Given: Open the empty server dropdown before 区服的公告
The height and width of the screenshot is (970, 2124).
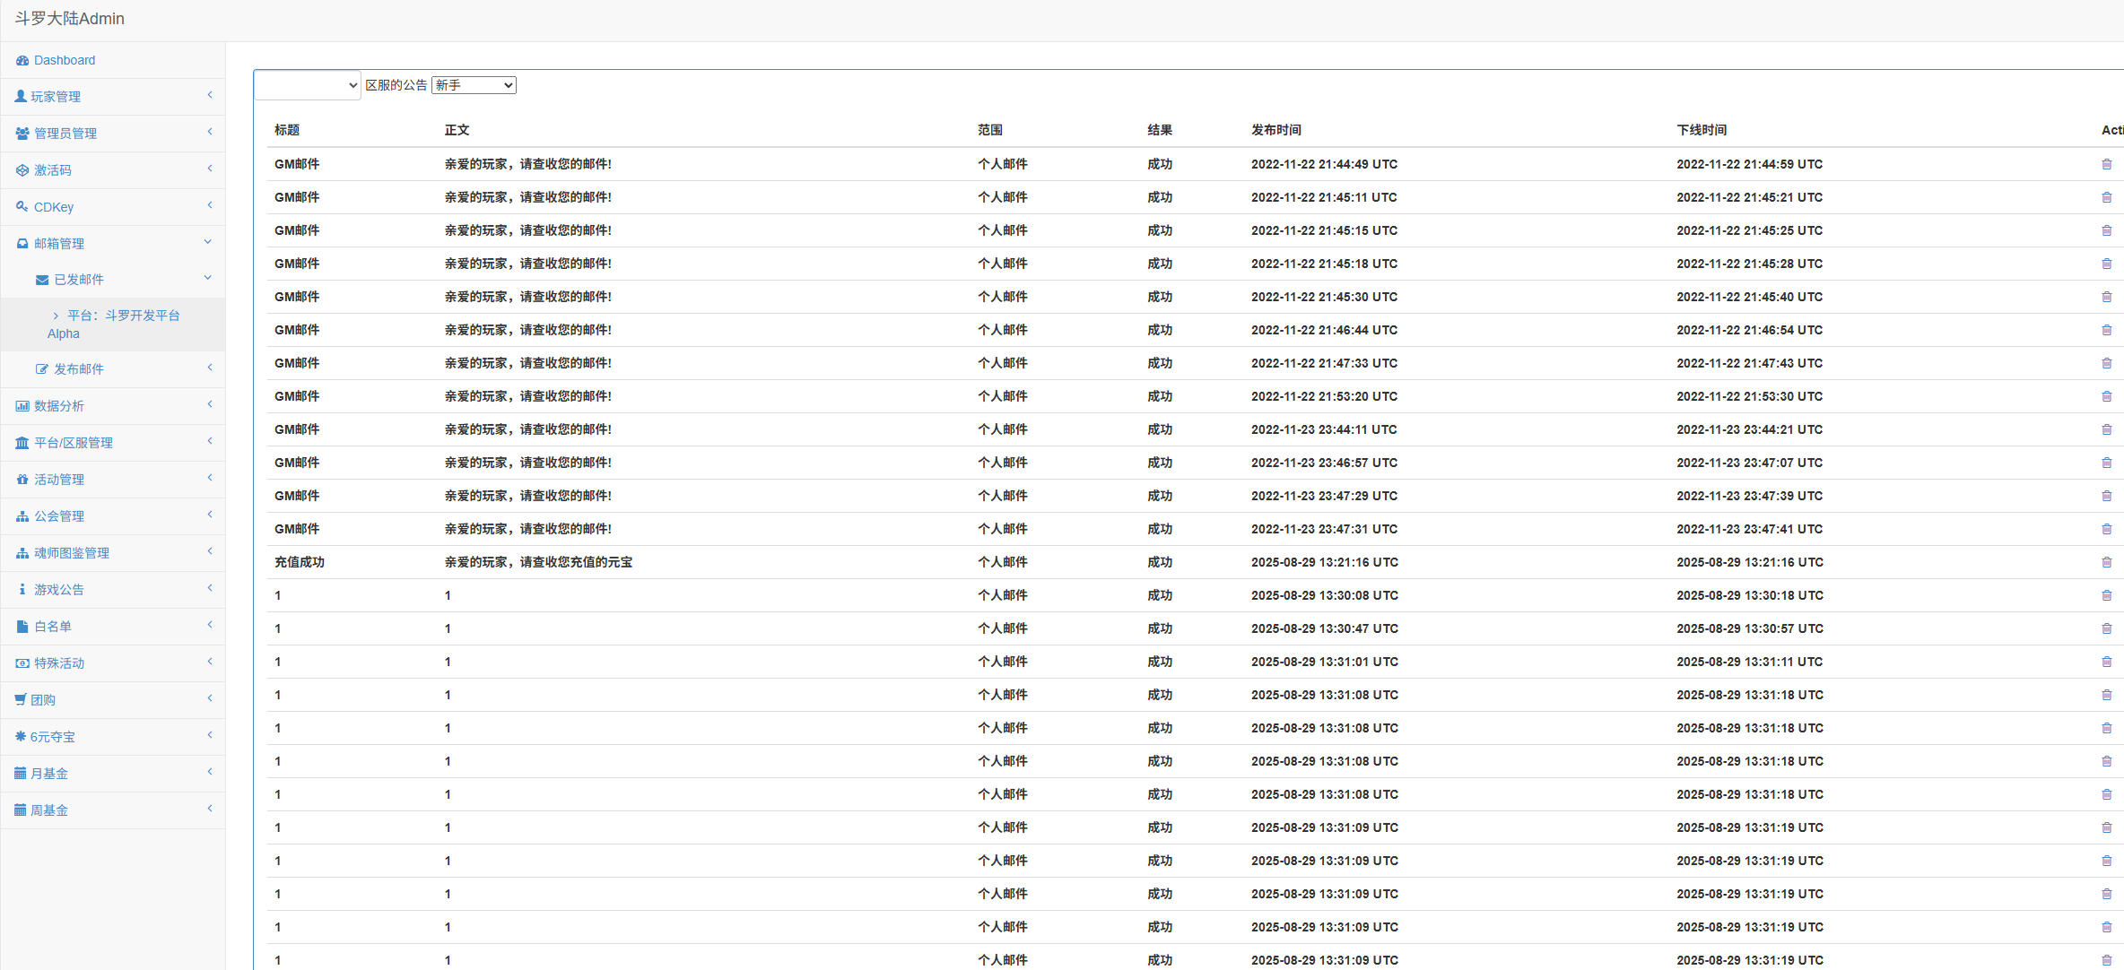Looking at the screenshot, I should click(x=307, y=85).
